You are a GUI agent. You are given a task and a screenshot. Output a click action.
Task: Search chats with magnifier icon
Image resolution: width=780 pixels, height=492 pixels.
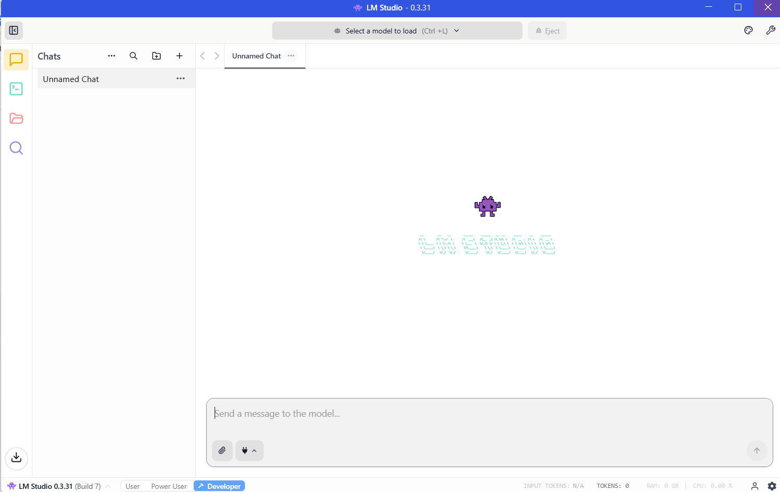pyautogui.click(x=134, y=56)
